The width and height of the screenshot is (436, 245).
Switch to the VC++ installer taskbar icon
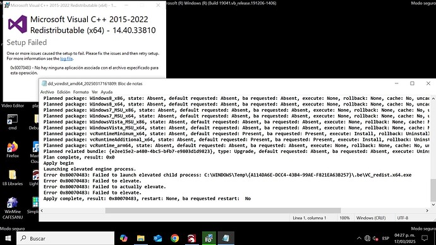point(209,238)
